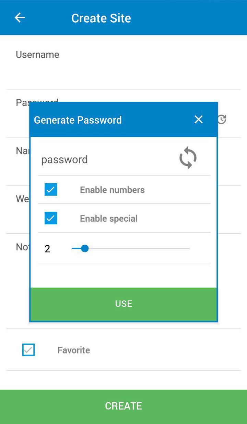This screenshot has height=424, width=247.
Task: Click the Create Site header title
Action: tap(101, 18)
